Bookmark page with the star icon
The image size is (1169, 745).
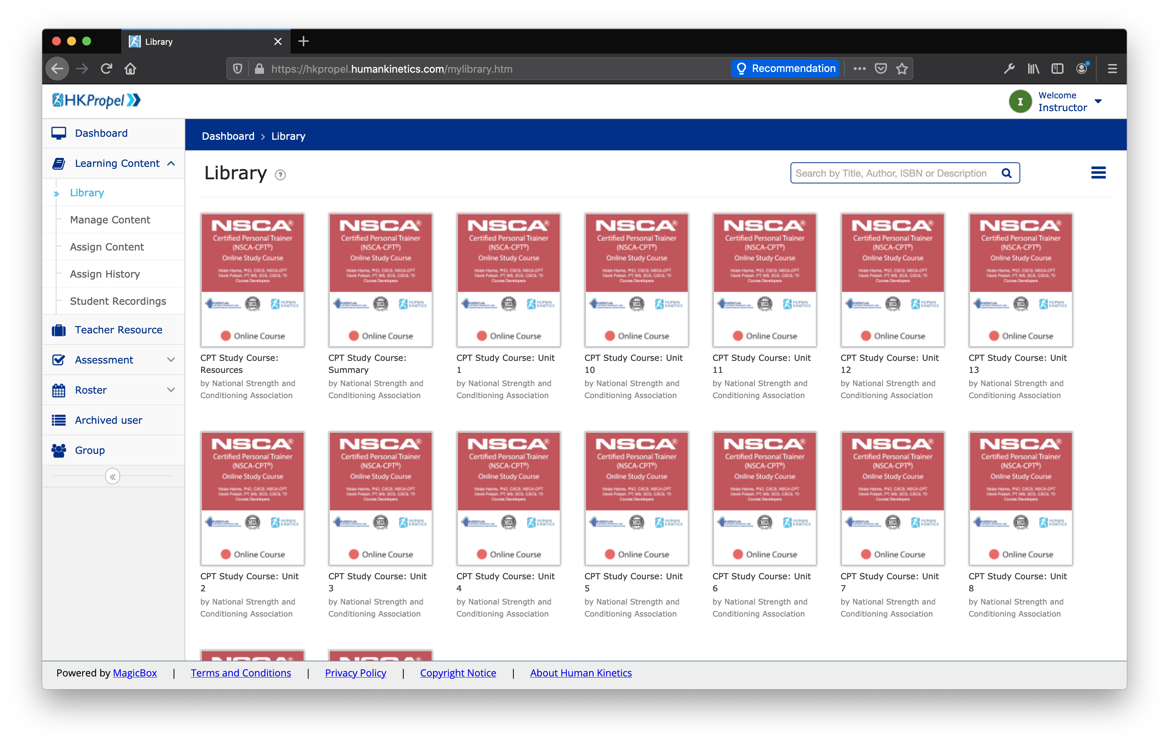point(902,69)
